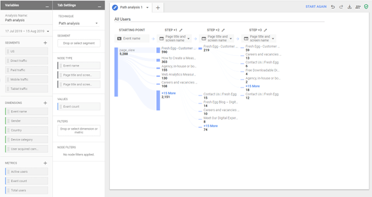Select the Country dimension

click(x=27, y=130)
